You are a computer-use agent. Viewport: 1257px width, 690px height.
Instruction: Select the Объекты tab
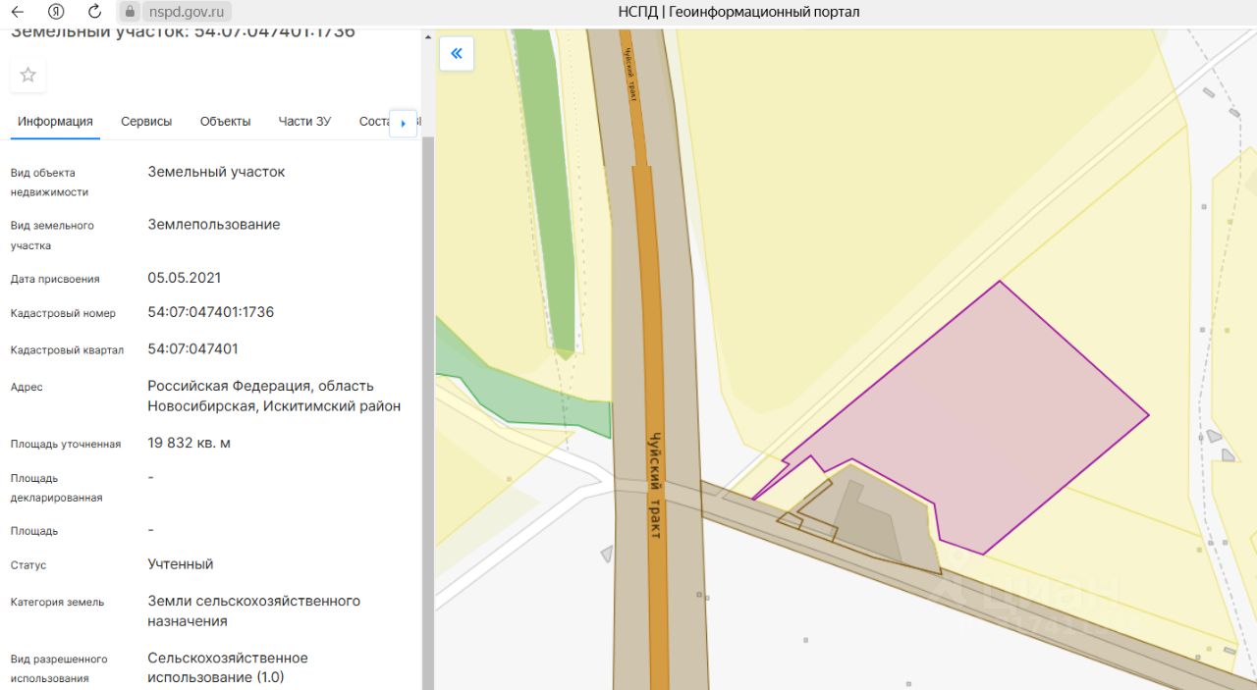coord(225,122)
